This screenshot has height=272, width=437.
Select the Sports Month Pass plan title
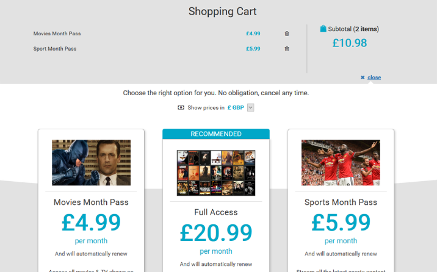[x=341, y=202]
